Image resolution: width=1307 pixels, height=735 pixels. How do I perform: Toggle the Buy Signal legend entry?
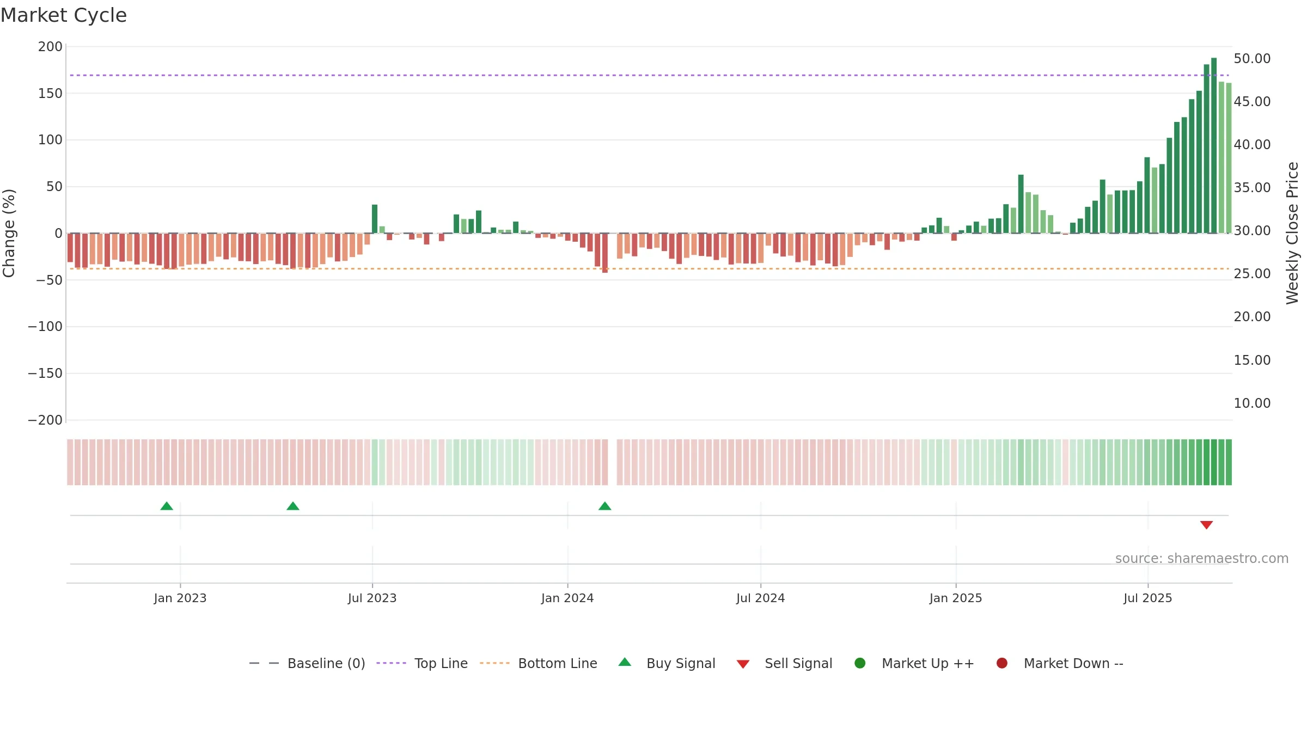[x=667, y=663]
